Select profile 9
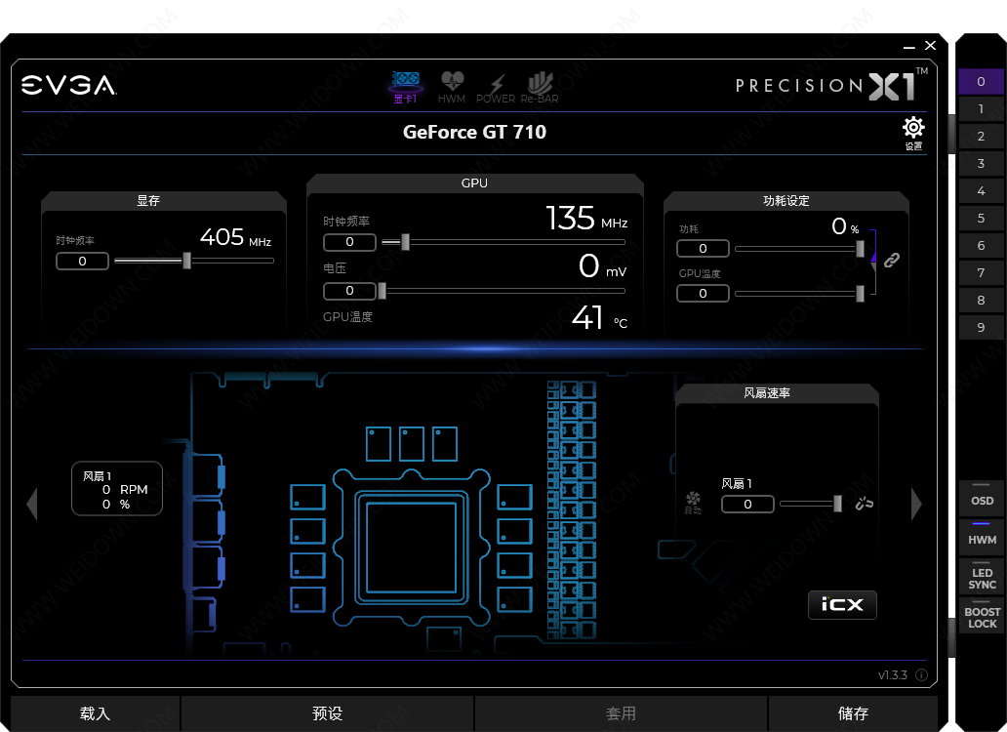This screenshot has height=732, width=1007. coord(981,328)
